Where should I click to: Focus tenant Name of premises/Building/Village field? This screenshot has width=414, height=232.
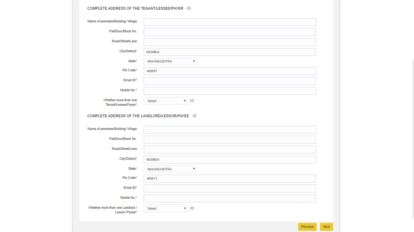[230, 22]
